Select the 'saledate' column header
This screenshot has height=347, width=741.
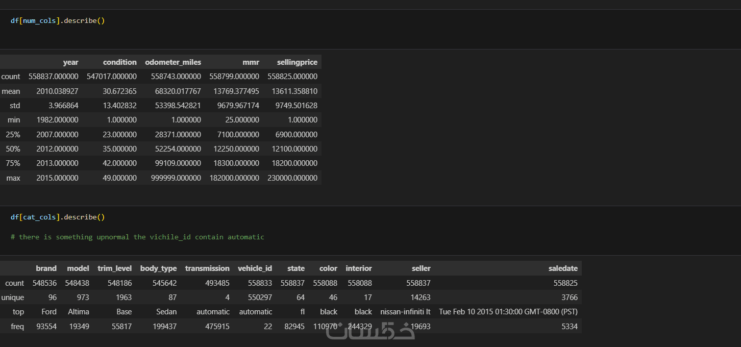coord(563,268)
